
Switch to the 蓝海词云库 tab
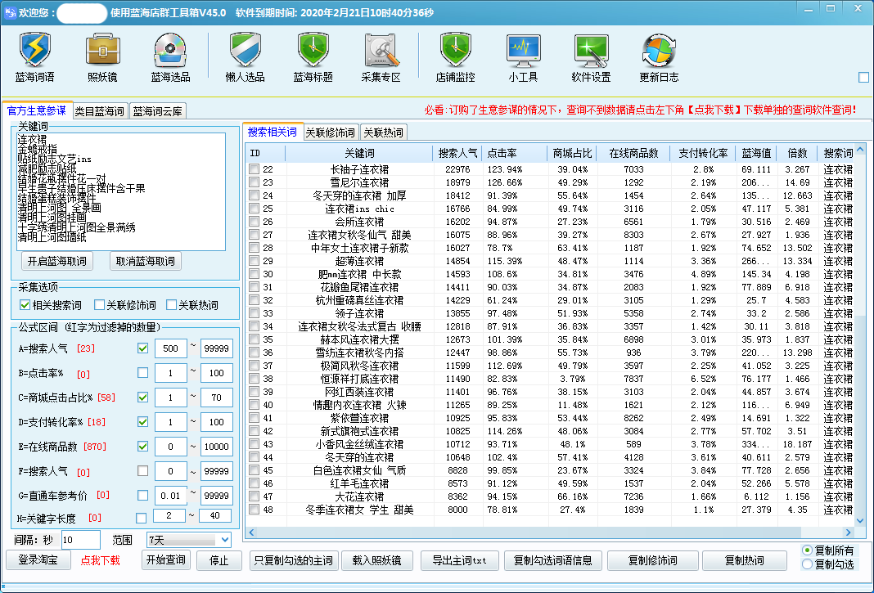(158, 111)
